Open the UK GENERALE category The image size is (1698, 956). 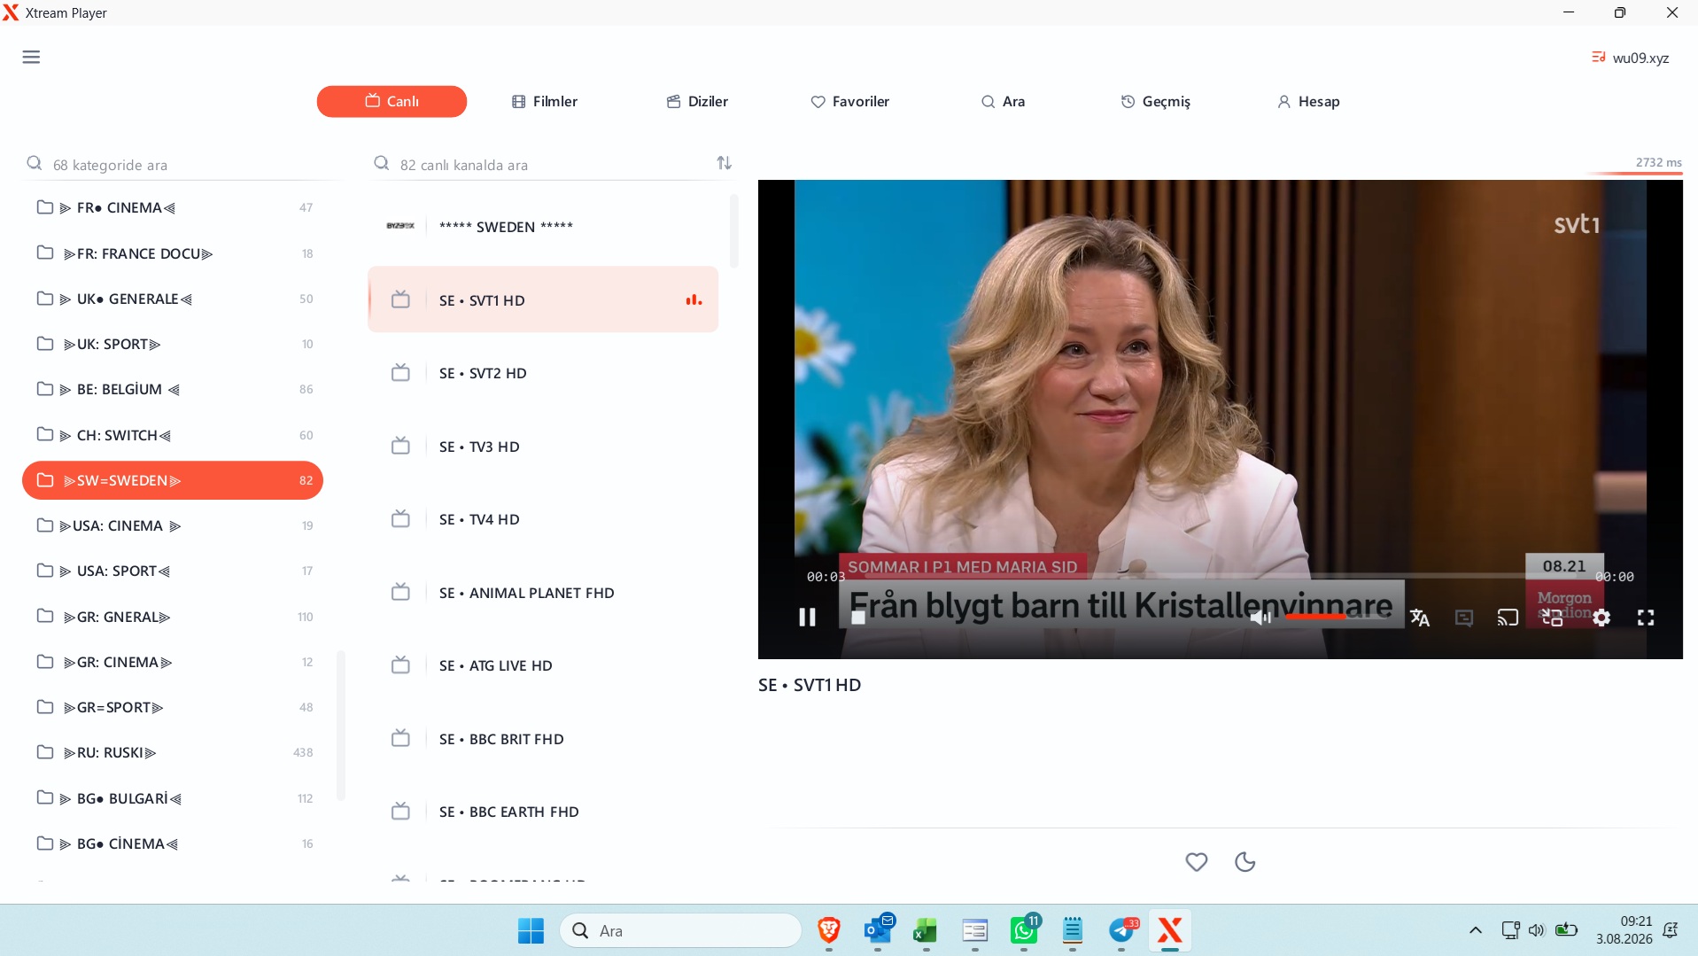pyautogui.click(x=173, y=299)
